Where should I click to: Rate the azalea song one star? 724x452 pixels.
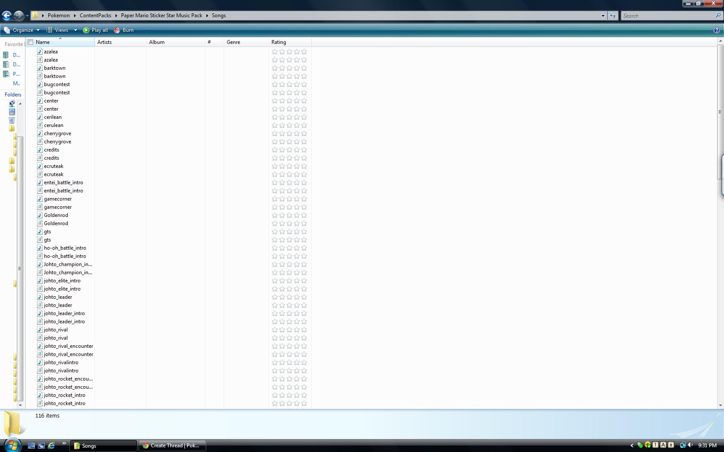[275, 52]
